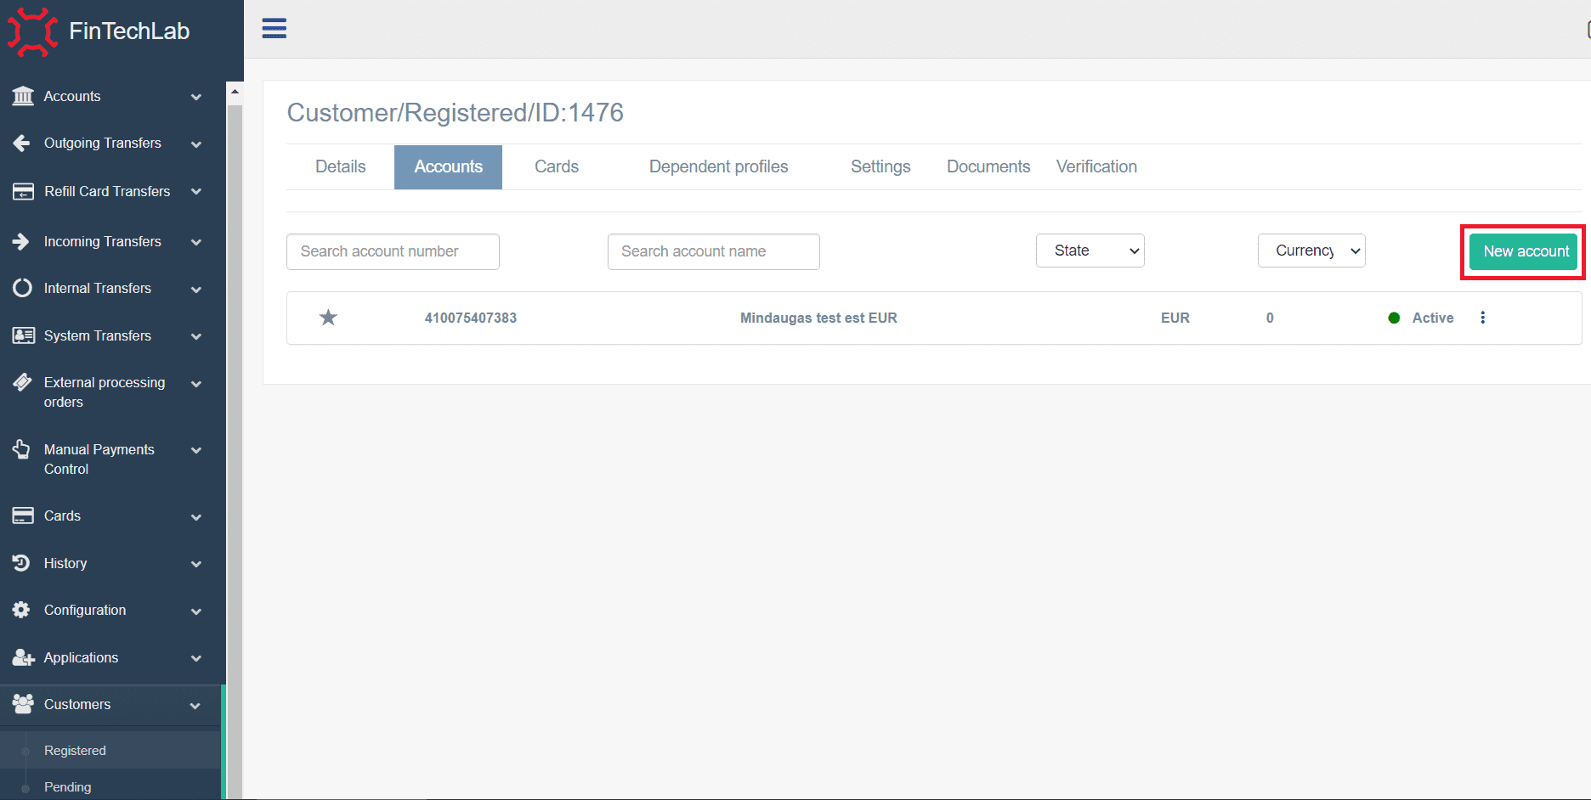Expand the Applications chevron
Screen dimensions: 1591x800
click(x=196, y=658)
